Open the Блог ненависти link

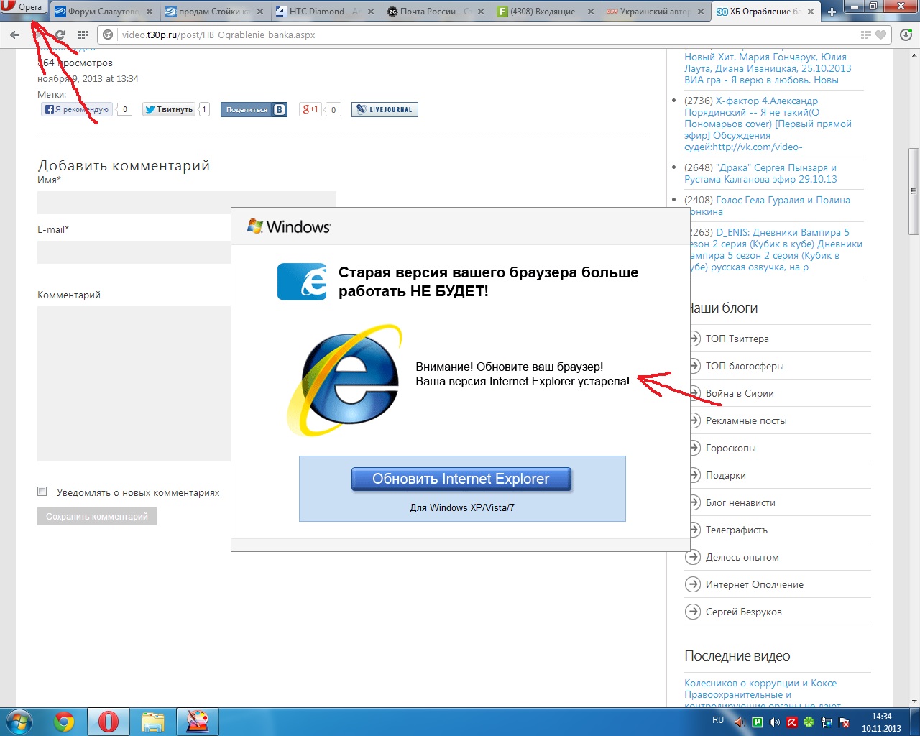(740, 502)
